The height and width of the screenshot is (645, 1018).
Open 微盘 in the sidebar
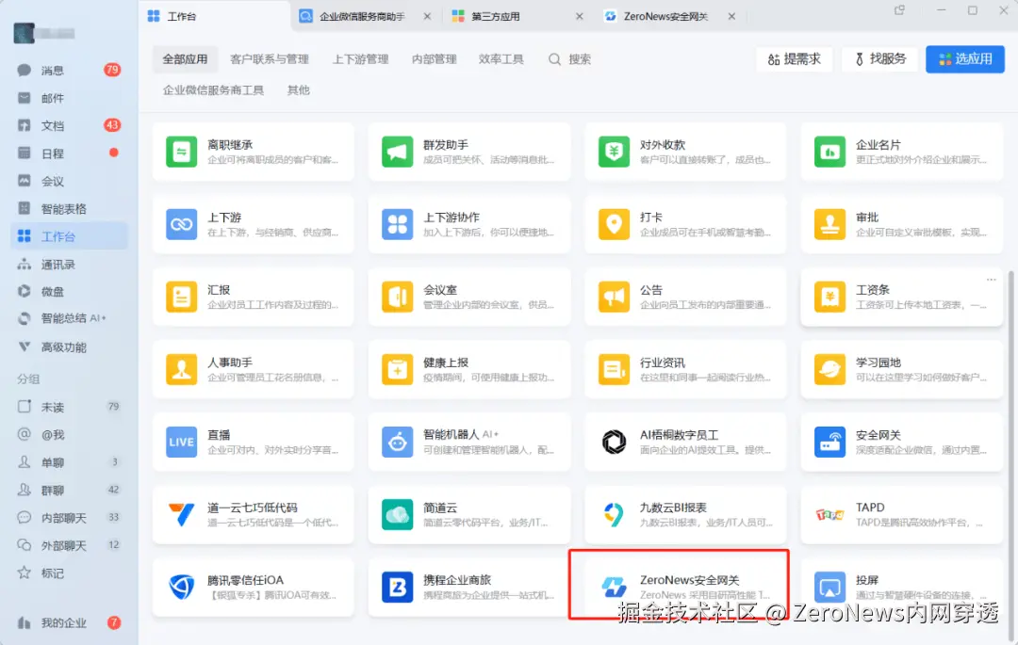69,292
